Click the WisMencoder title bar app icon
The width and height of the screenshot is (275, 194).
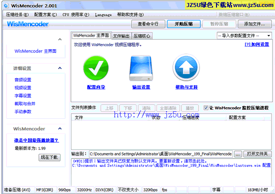click(6, 6)
